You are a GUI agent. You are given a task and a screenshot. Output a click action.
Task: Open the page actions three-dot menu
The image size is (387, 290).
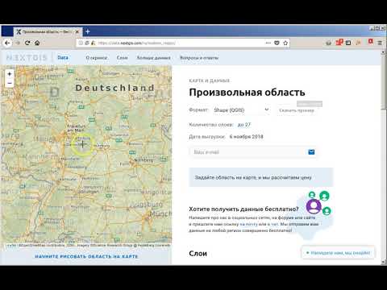click(268, 43)
